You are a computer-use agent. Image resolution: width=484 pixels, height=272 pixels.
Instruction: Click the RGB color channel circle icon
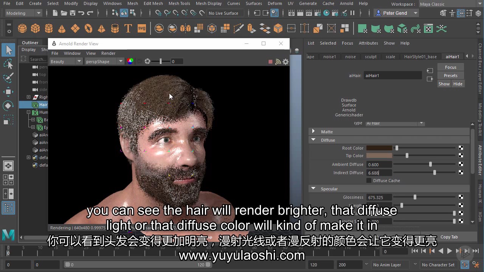130,61
